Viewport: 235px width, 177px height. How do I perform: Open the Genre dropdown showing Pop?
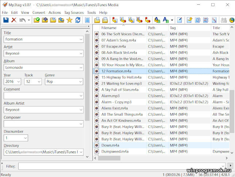81,82
